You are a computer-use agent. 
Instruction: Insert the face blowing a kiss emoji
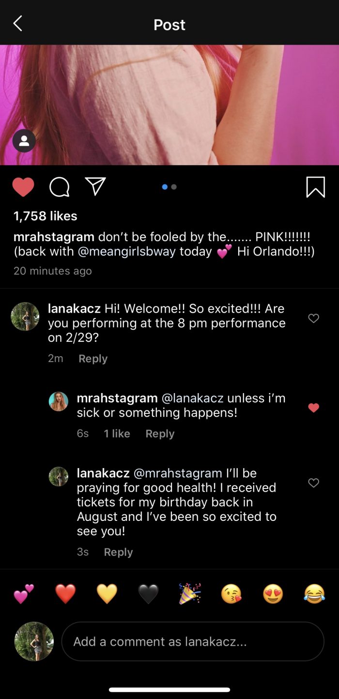click(x=231, y=594)
